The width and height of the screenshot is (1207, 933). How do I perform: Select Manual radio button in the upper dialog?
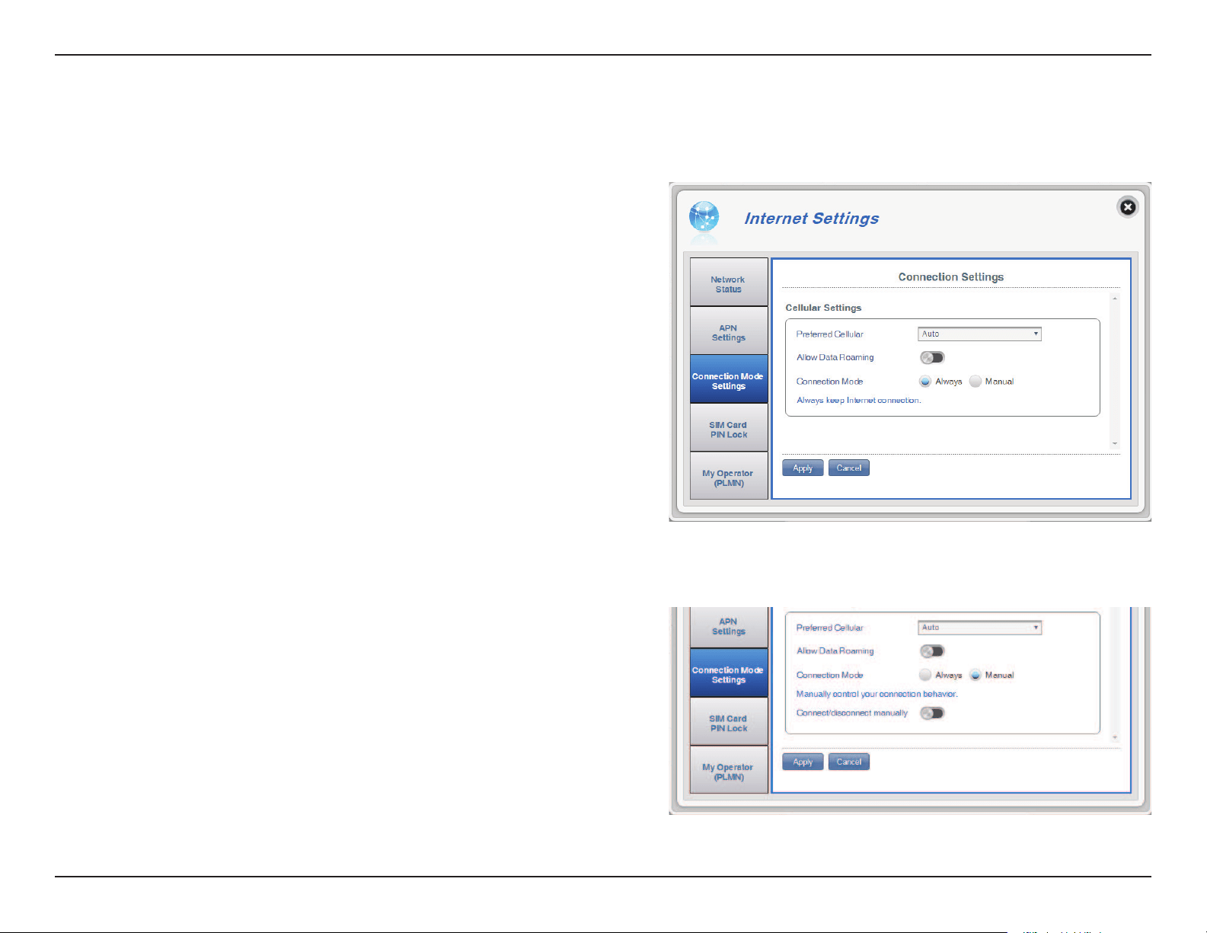click(x=975, y=382)
